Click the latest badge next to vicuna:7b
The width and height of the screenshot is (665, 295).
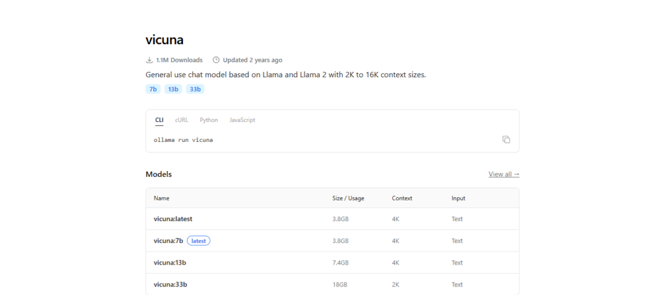pyautogui.click(x=199, y=241)
